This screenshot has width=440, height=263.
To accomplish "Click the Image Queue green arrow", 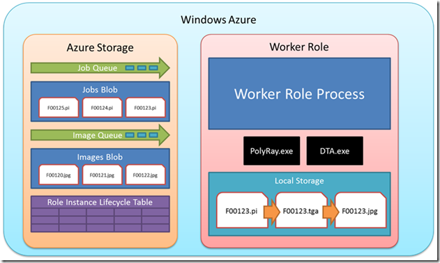I will (100, 135).
